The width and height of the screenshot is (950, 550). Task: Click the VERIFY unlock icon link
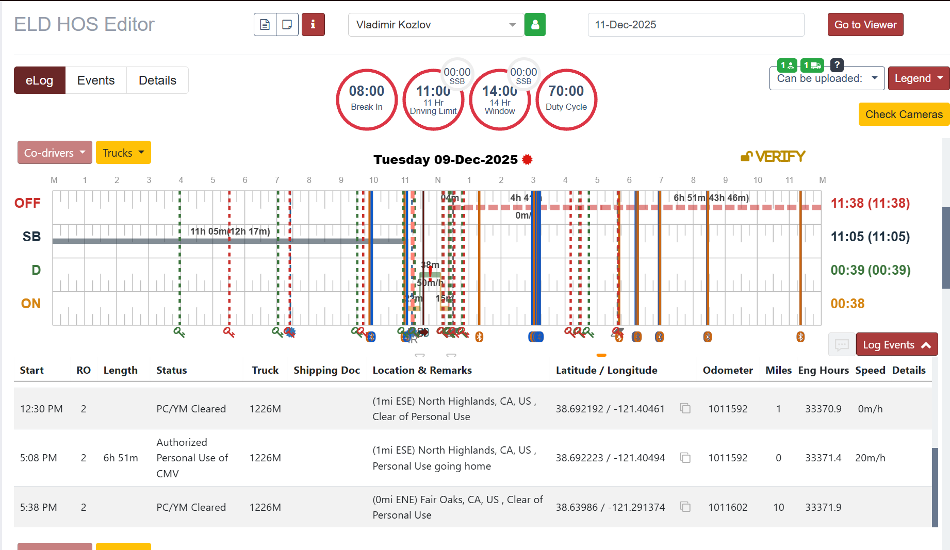pyautogui.click(x=773, y=156)
